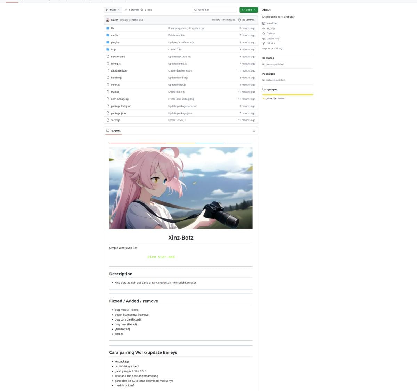The image size is (417, 391).
Task: Open commit history via the clock icon
Action: [x=239, y=20]
